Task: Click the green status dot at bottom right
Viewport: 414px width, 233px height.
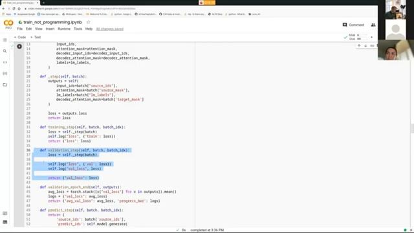Action: pos(405,230)
